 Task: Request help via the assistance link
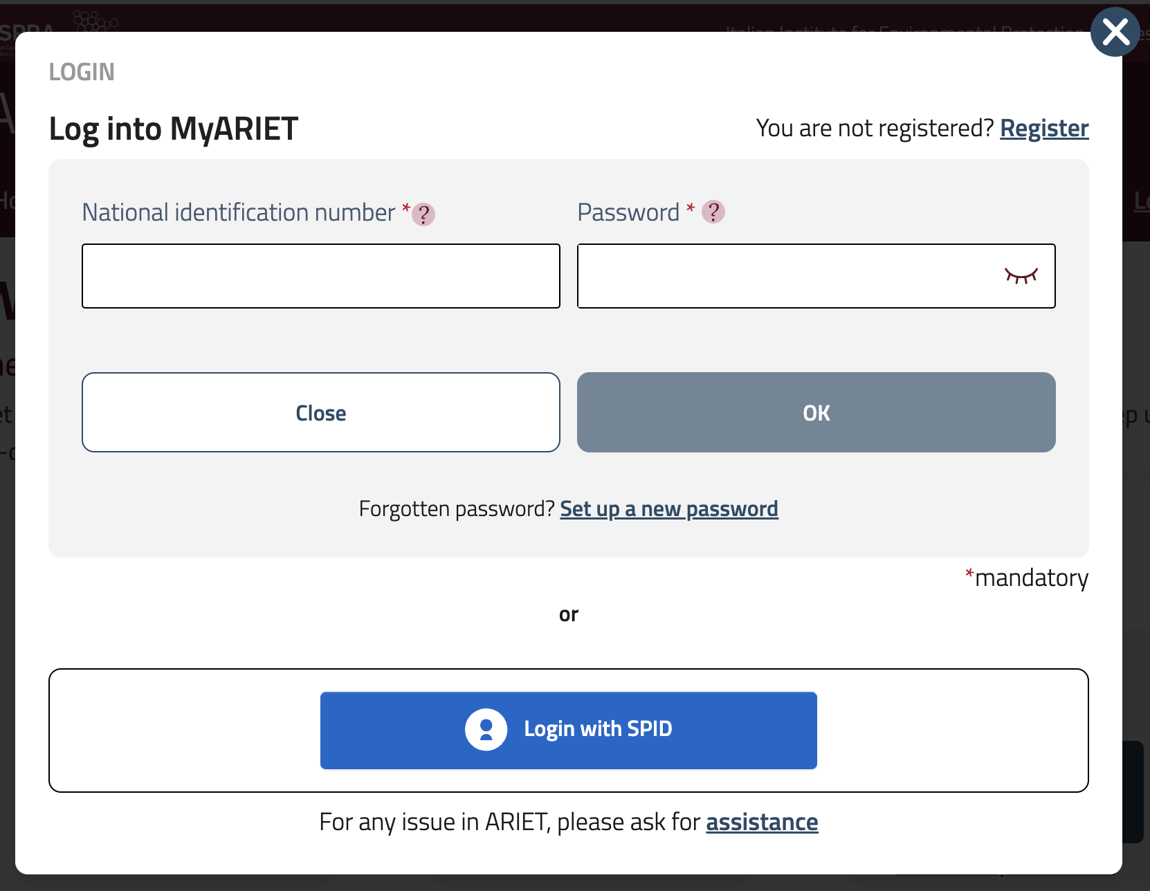click(762, 822)
